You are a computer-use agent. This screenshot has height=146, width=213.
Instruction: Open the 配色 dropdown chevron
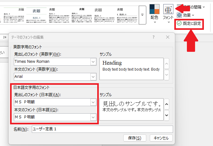[x=155, y=22]
